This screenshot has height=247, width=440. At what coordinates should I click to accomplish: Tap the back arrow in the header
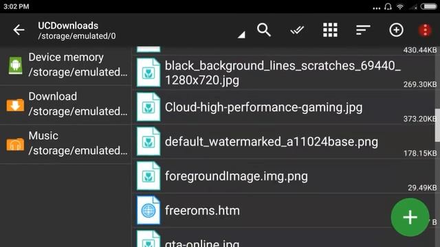(x=19, y=30)
